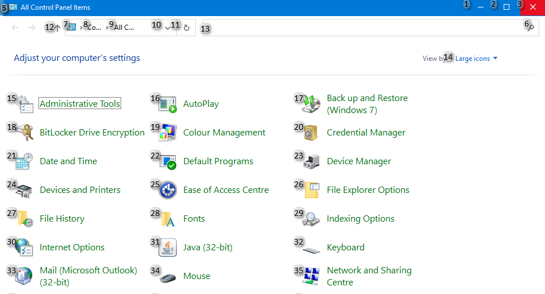Open Keyboard settings link
The height and width of the screenshot is (294, 545).
point(346,247)
